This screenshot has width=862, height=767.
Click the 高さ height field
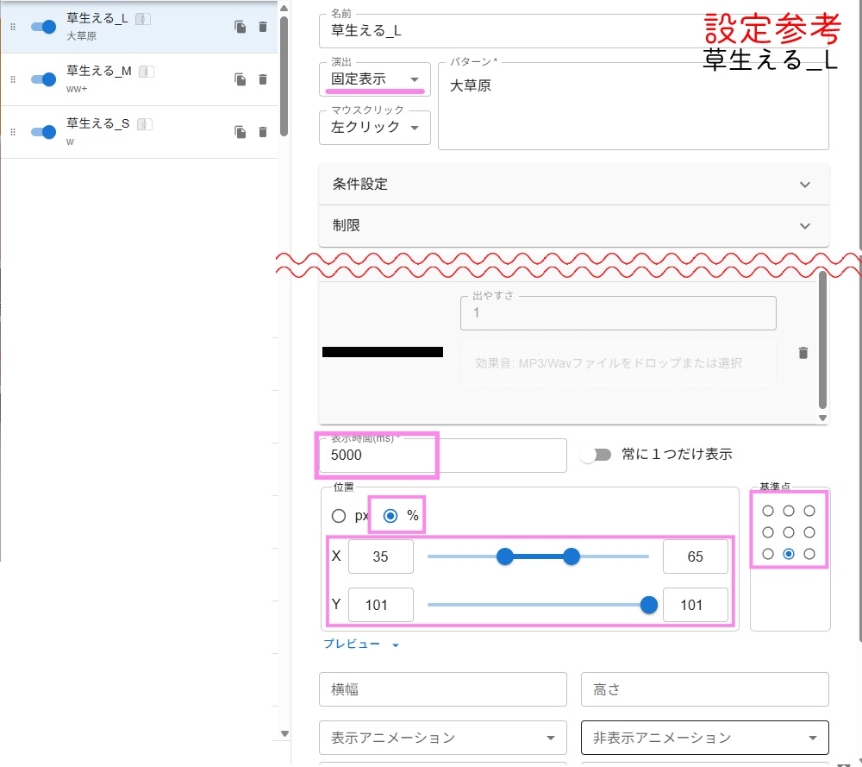(705, 689)
